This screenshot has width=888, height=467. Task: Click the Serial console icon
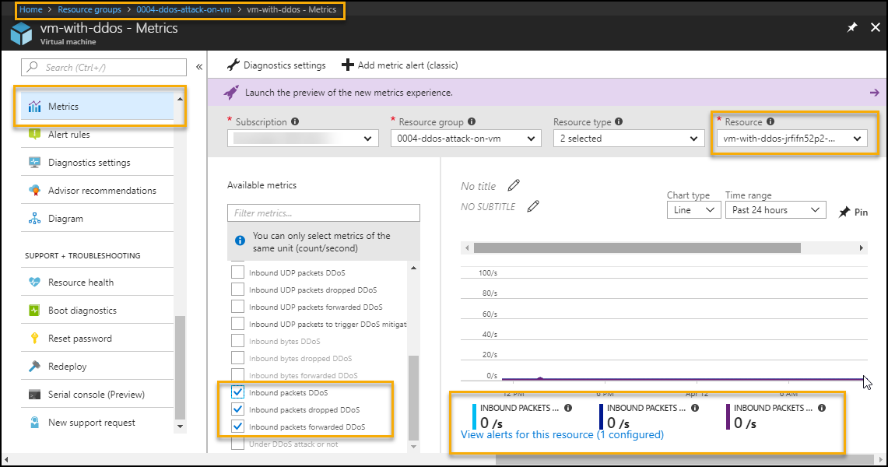34,395
